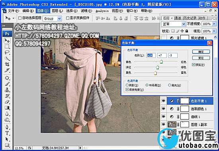The width and height of the screenshot is (219, 151).
Task: Choose the 阴影 shadows radio button
Action: click(127, 85)
